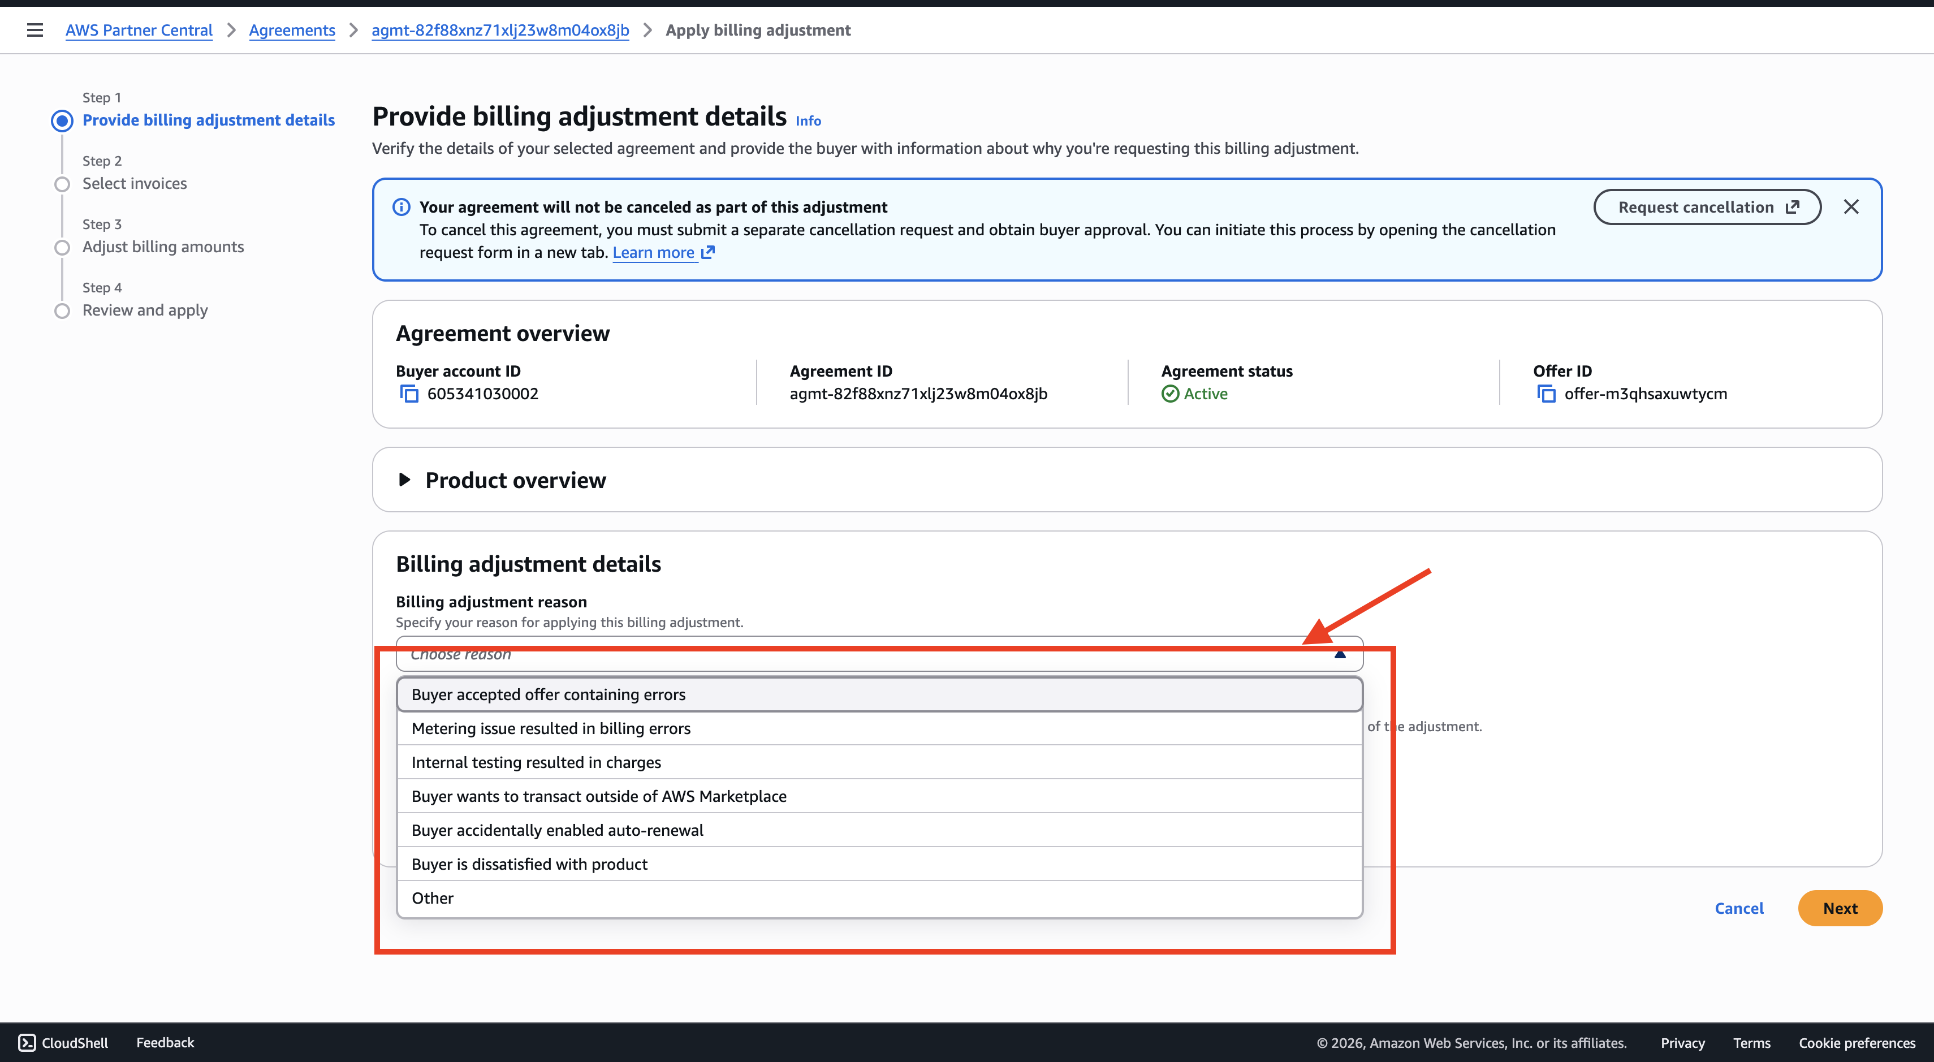
Task: Open the hamburger navigation menu
Action: pos(34,30)
